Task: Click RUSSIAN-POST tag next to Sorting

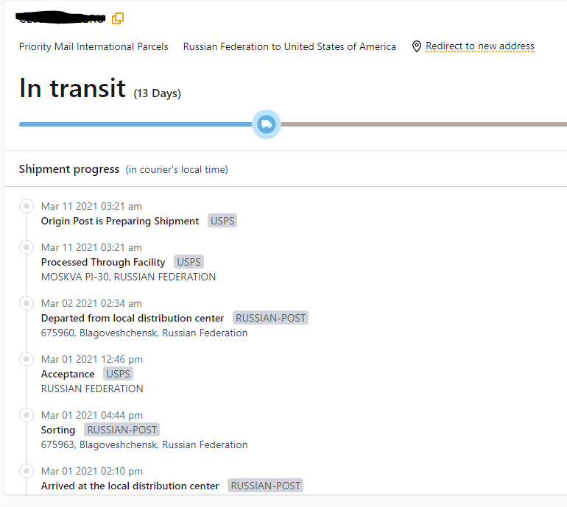Action: (x=121, y=430)
